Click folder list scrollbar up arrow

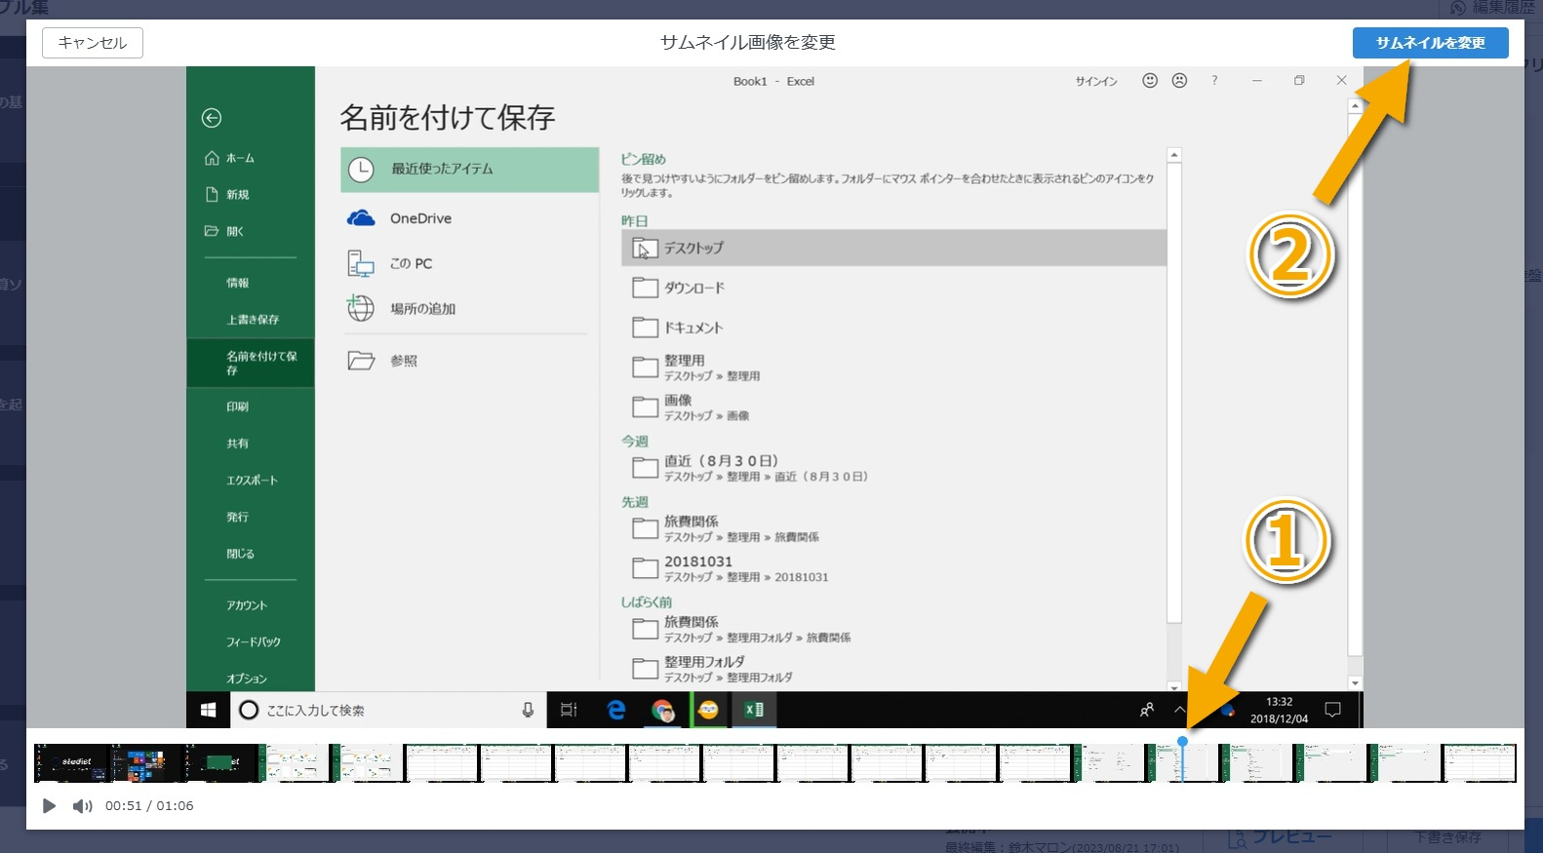pyautogui.click(x=1174, y=155)
